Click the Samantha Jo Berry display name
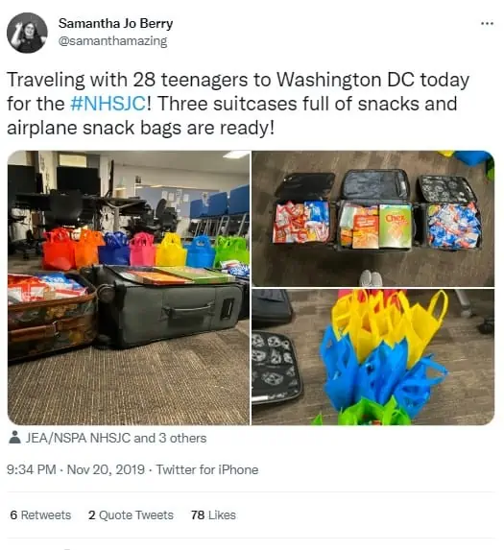 coord(115,23)
